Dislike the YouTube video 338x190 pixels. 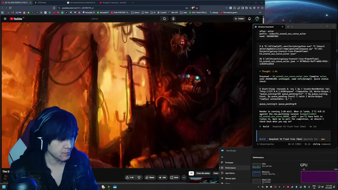point(139,178)
